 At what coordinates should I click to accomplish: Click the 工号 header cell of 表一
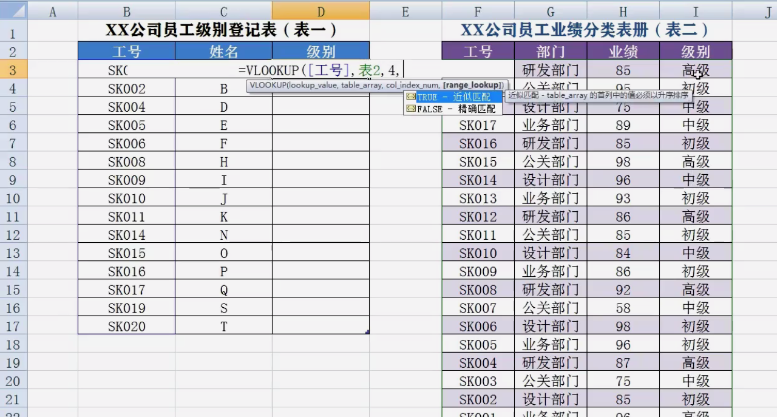126,52
